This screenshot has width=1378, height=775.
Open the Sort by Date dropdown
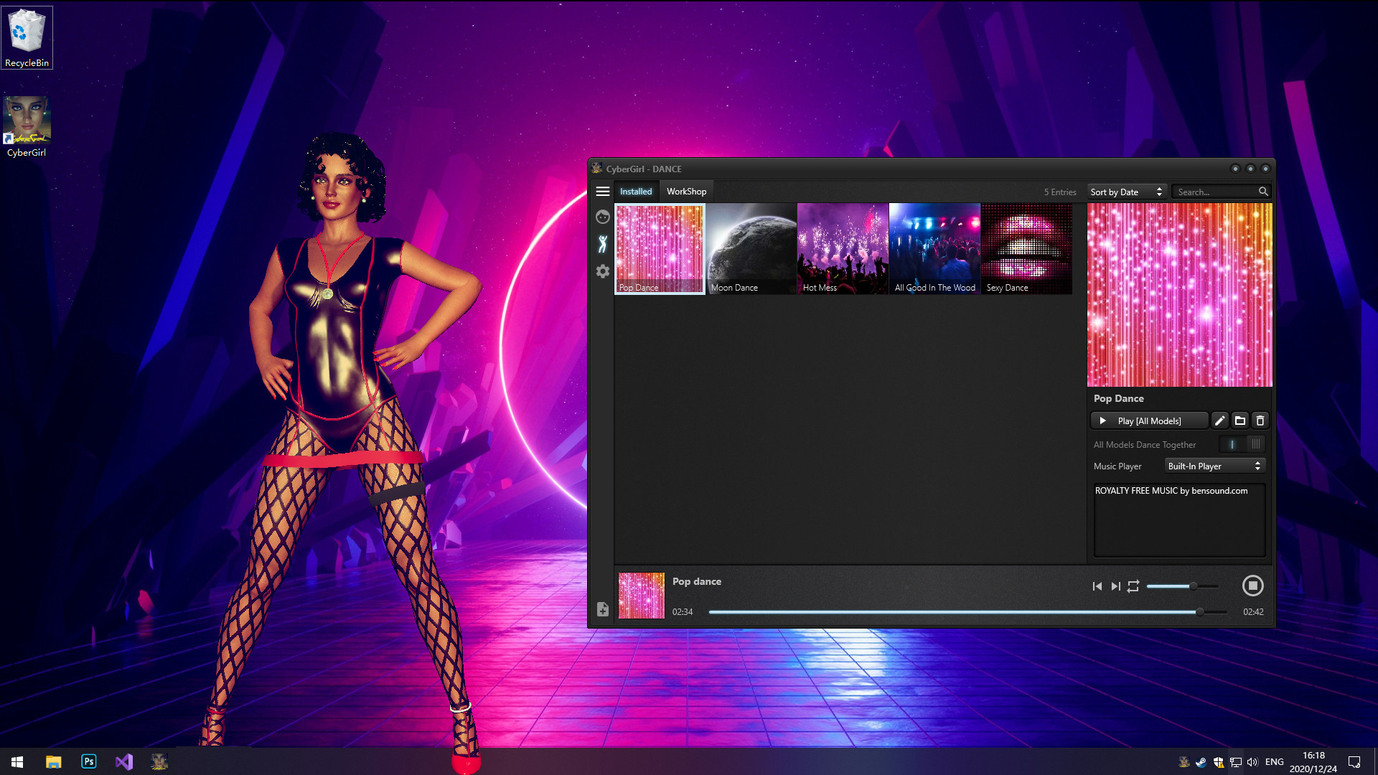[x=1126, y=192]
